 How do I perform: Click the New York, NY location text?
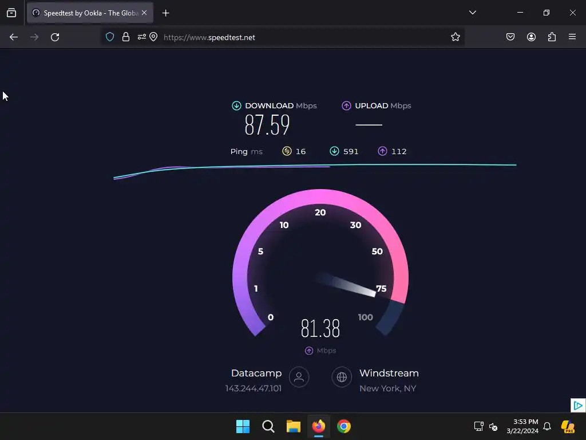[387, 389]
